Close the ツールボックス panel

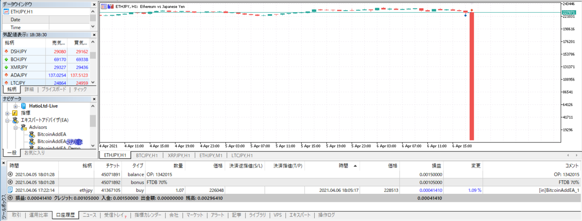[3, 163]
